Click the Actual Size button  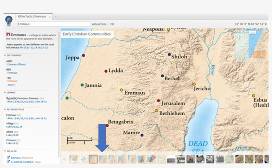pos(99,24)
